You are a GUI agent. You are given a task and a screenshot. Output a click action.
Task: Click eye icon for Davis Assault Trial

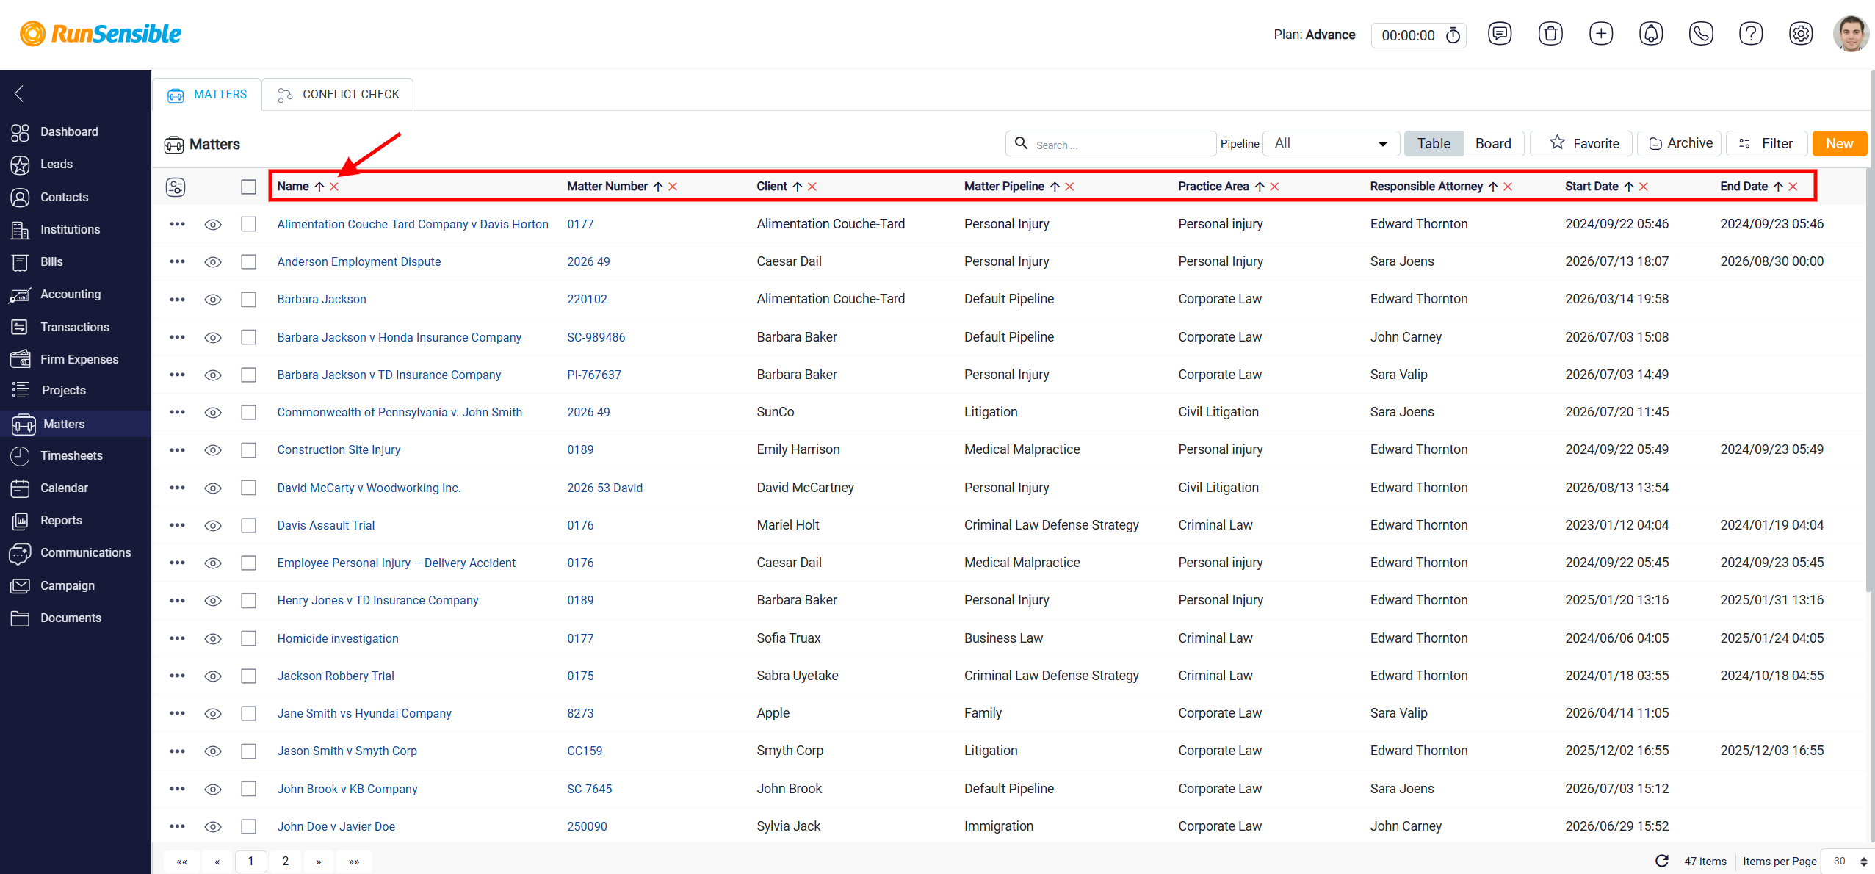[x=213, y=525]
